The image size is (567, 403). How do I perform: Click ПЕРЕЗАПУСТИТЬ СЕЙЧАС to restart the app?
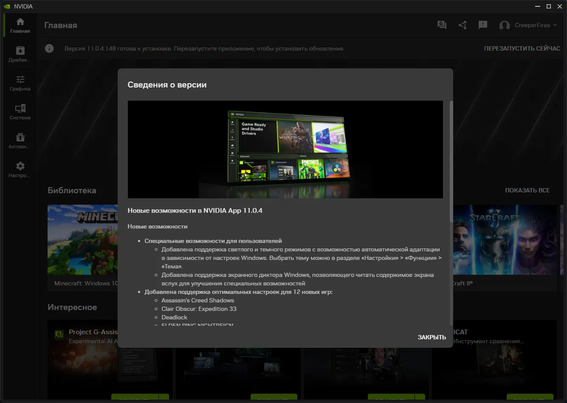(522, 48)
